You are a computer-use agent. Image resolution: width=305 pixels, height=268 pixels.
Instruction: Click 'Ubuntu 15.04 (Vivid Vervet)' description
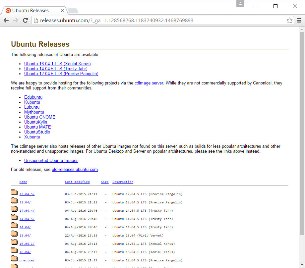138,236
